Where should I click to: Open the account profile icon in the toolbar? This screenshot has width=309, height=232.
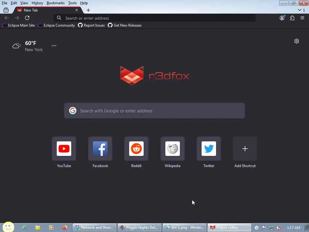282,18
